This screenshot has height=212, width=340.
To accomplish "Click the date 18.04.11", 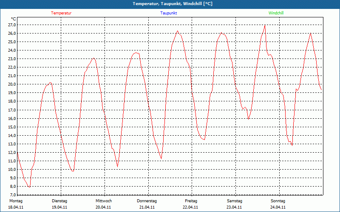I will [16, 207].
